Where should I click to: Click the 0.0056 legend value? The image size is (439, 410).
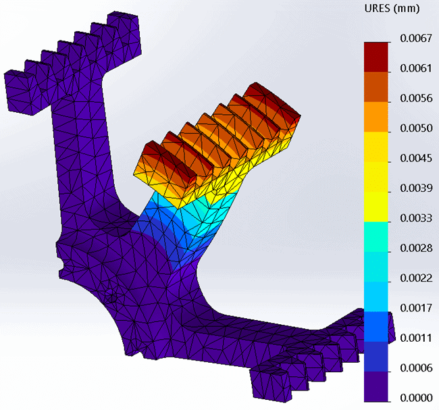point(416,98)
